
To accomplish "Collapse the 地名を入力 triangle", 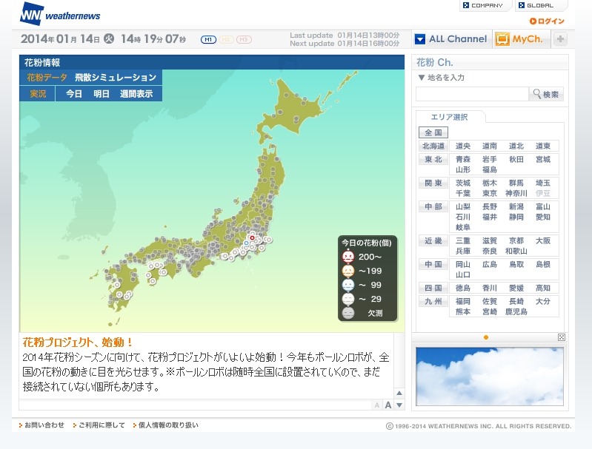I will pyautogui.click(x=422, y=77).
